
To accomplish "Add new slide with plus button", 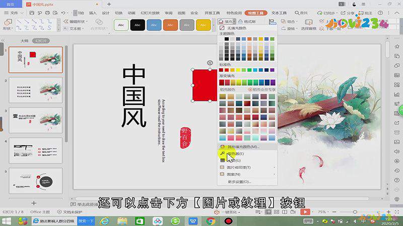I will pos(34,203).
